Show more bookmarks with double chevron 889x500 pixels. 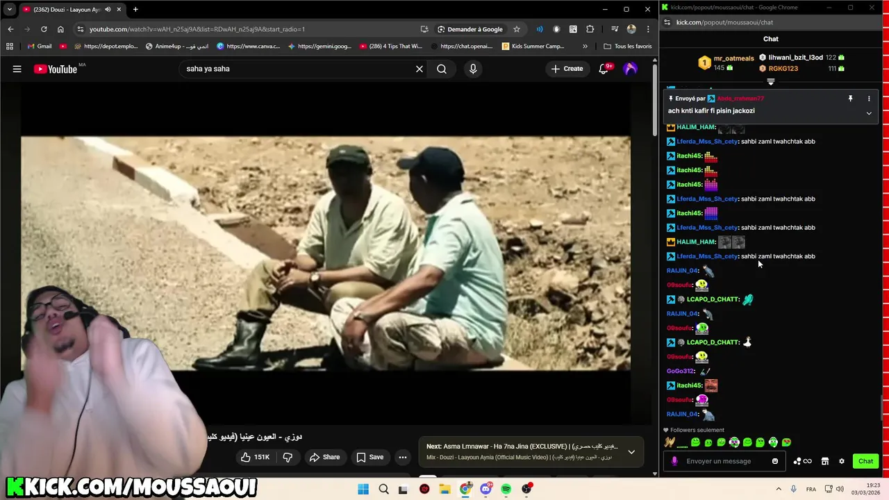(x=585, y=47)
